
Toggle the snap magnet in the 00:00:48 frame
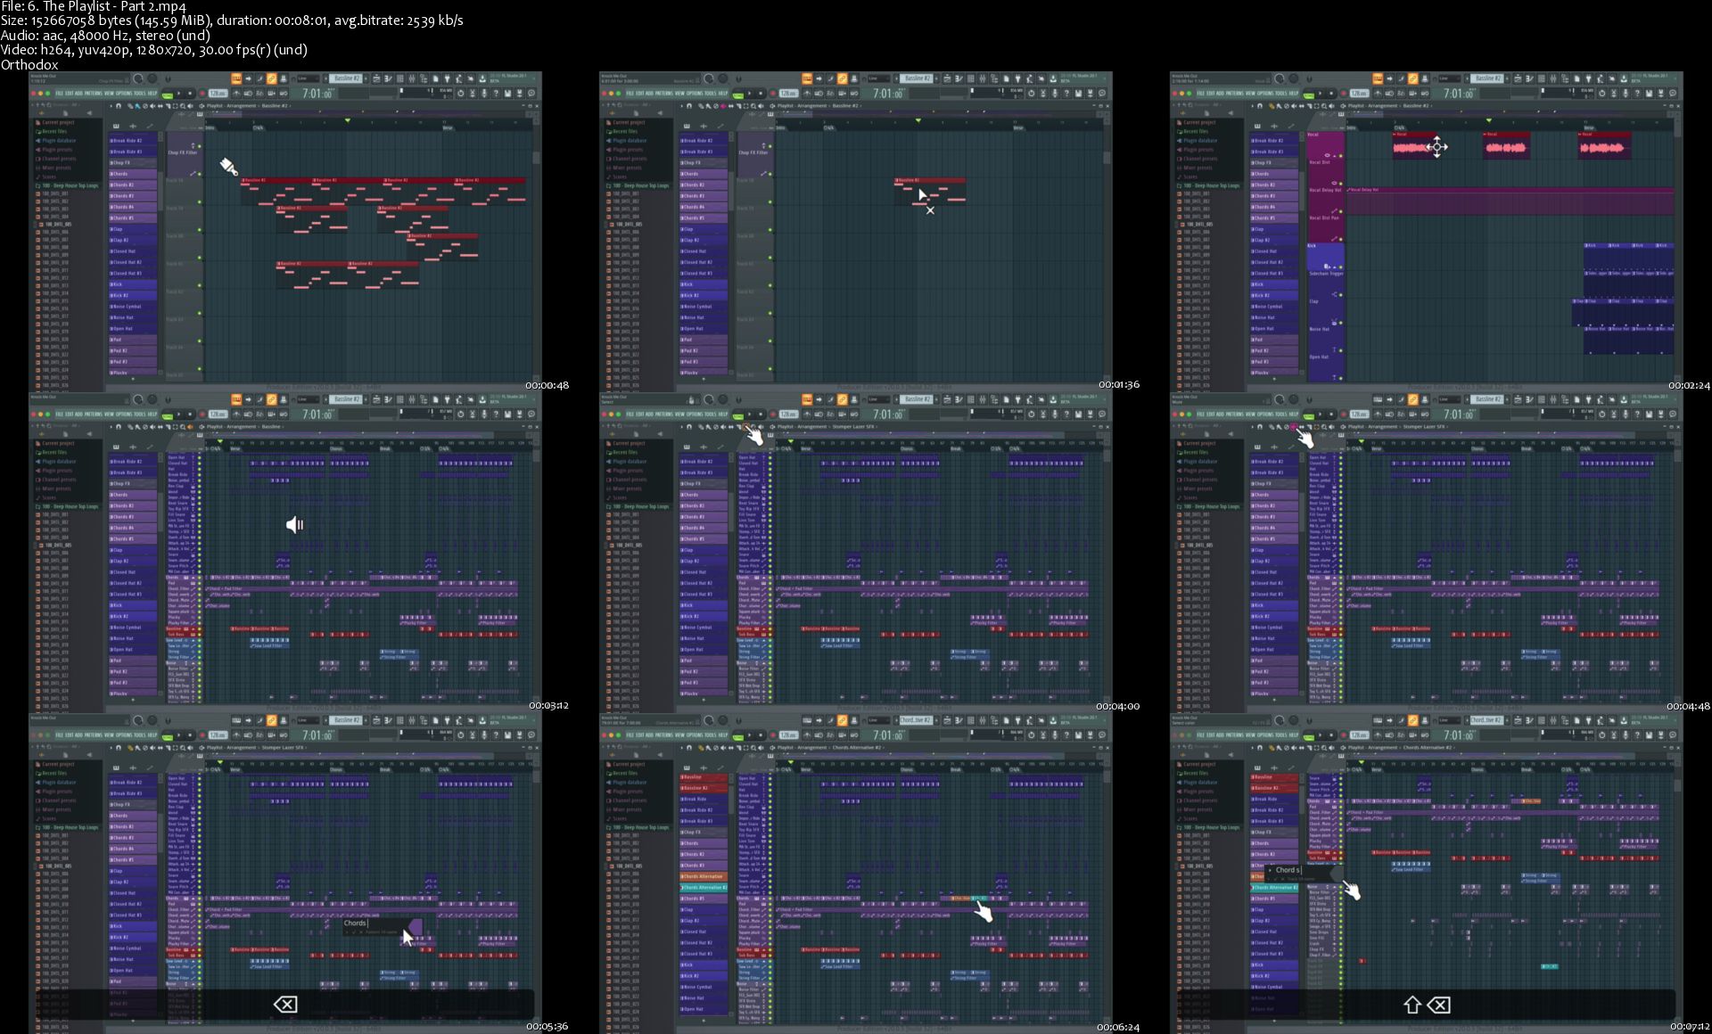[119, 106]
